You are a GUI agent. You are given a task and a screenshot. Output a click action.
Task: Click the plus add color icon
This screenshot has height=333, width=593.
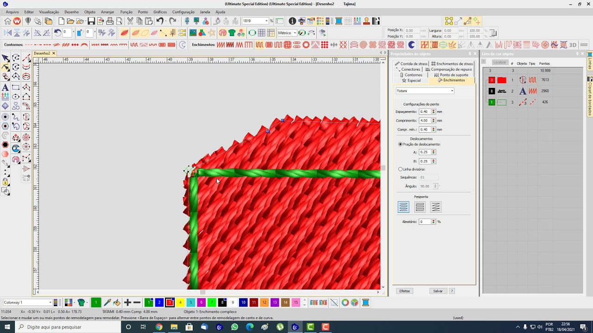tap(127, 302)
